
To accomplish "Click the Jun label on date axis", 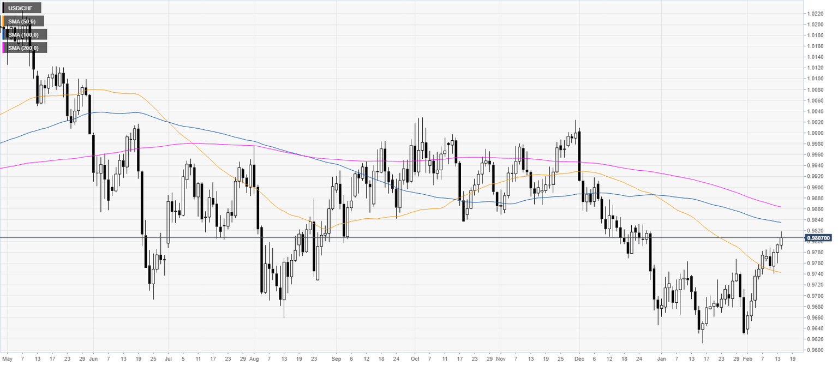I will (x=94, y=360).
